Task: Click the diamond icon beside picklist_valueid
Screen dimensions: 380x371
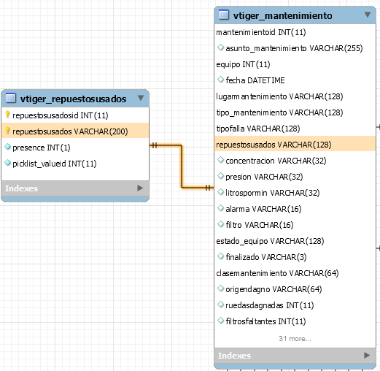Action: pyautogui.click(x=8, y=163)
